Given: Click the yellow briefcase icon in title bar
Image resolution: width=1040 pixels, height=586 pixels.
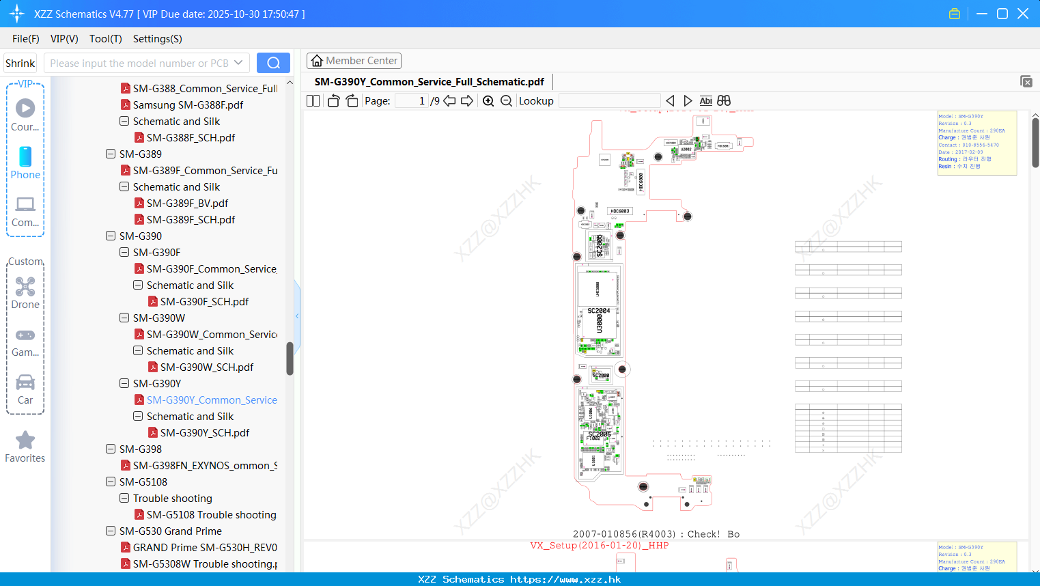Looking at the screenshot, I should (955, 14).
